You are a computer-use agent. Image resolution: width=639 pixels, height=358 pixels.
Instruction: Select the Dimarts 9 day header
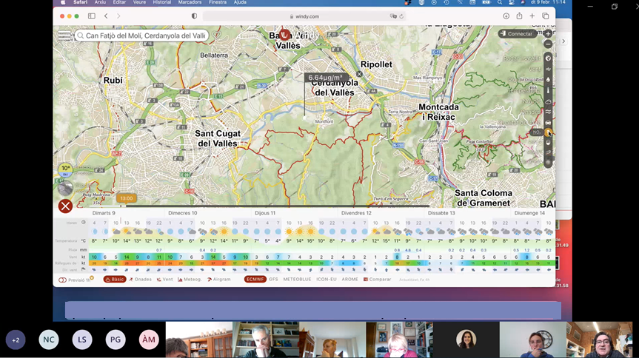tap(104, 213)
